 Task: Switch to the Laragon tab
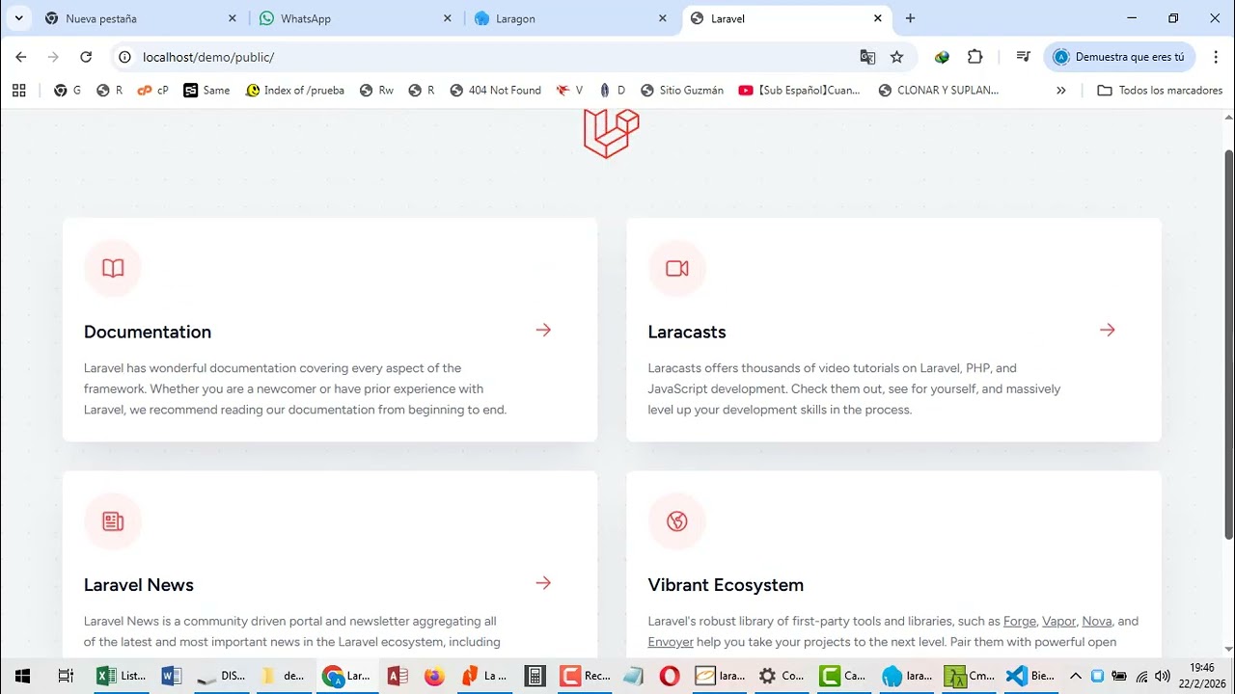tap(570, 18)
